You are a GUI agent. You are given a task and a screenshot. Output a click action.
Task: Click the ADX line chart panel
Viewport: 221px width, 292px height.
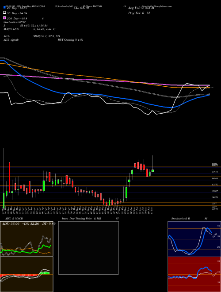pos(27,239)
